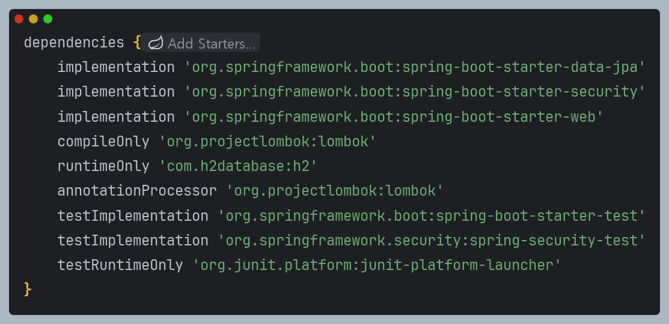Click 'implementation' on the starter-security line
Screen dimensions: 669x324
[x=116, y=92]
